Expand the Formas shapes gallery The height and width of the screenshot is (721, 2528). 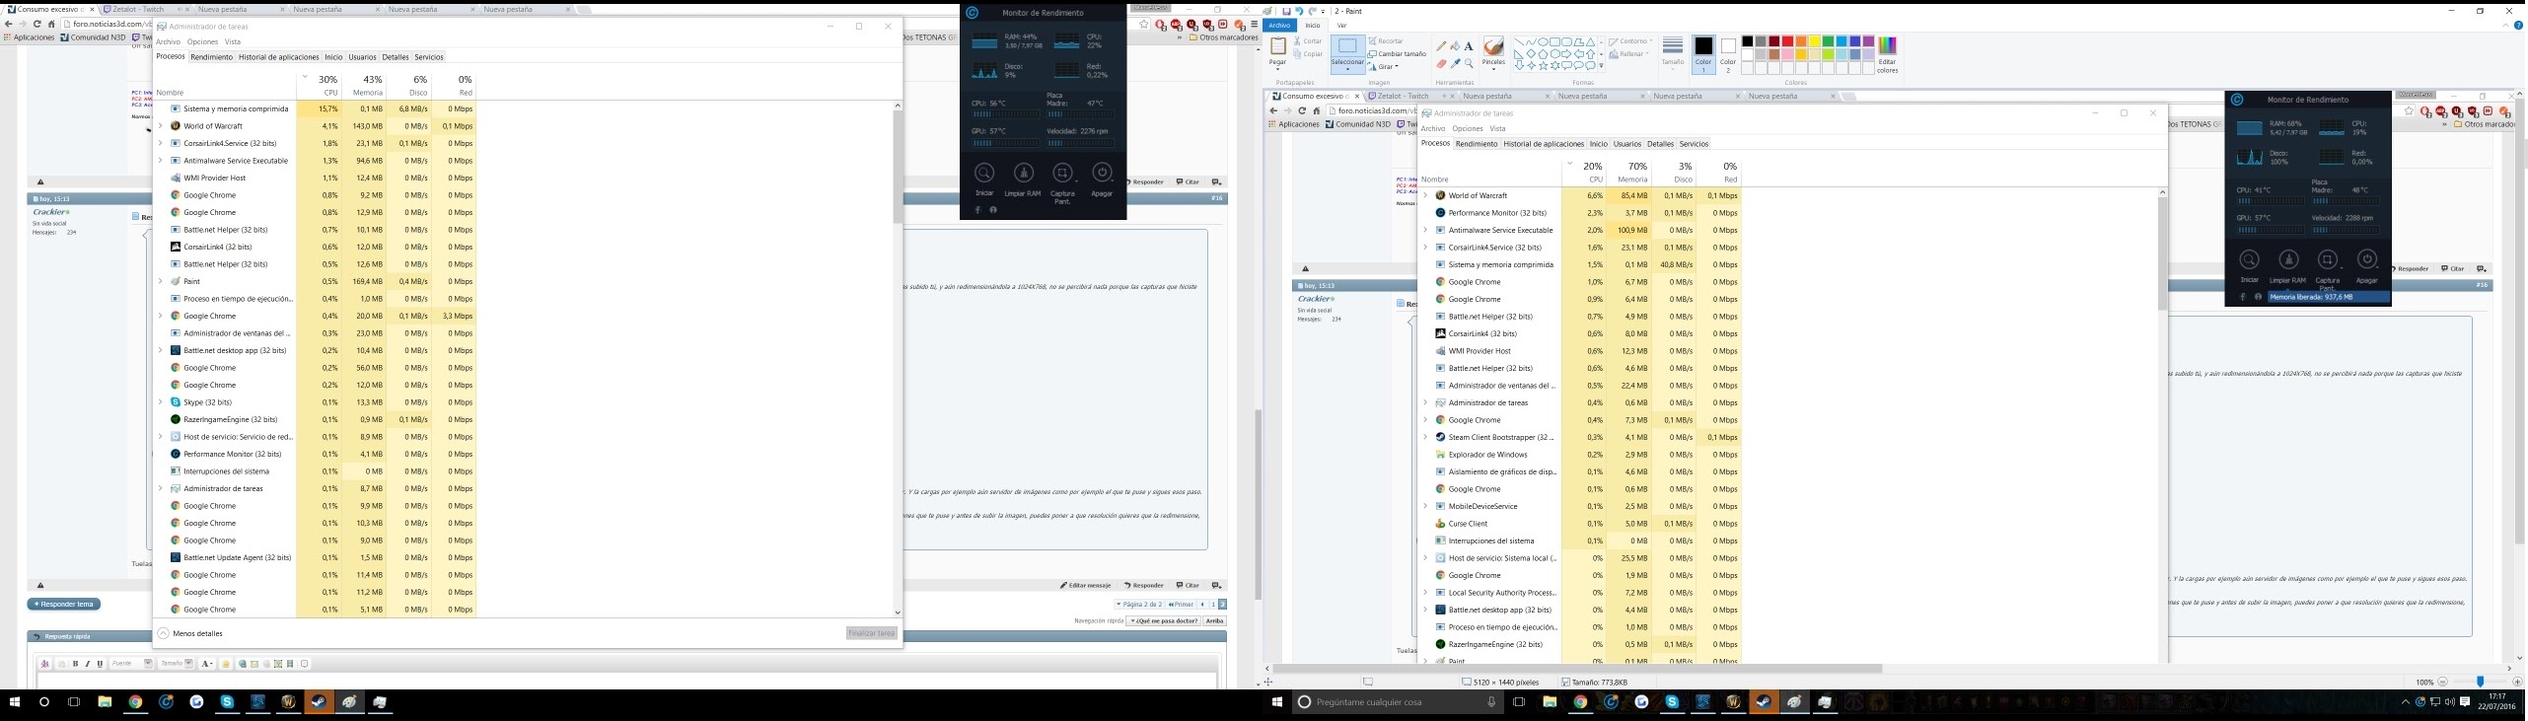(1601, 66)
